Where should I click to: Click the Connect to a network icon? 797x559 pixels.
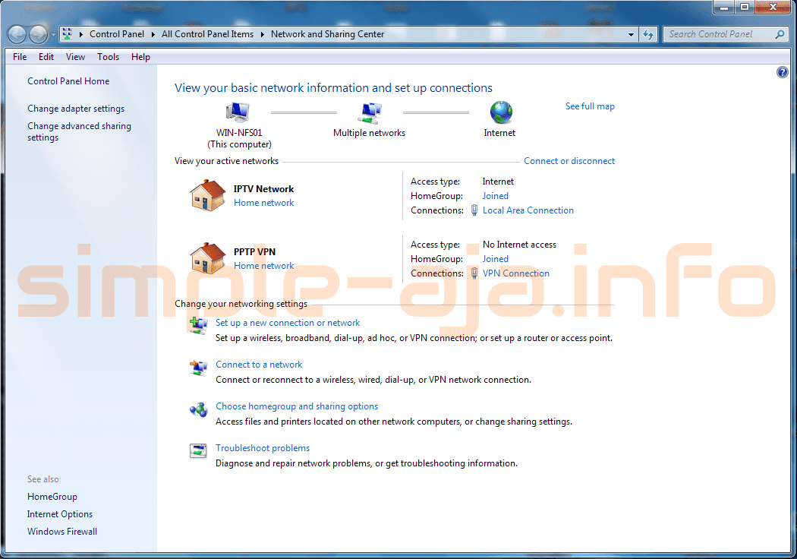(198, 368)
